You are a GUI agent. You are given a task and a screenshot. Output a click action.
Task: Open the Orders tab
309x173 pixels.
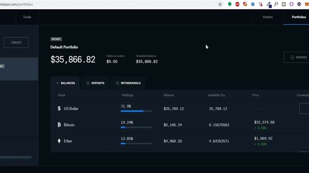(x=267, y=17)
